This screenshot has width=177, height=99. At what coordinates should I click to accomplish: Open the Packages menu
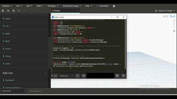53,6
